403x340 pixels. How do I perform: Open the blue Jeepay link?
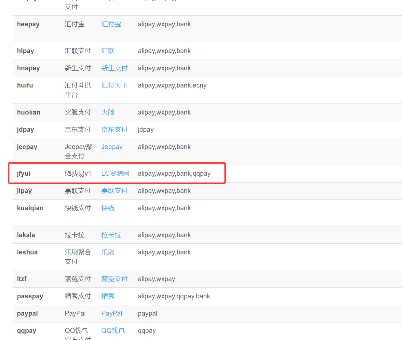pyautogui.click(x=112, y=147)
